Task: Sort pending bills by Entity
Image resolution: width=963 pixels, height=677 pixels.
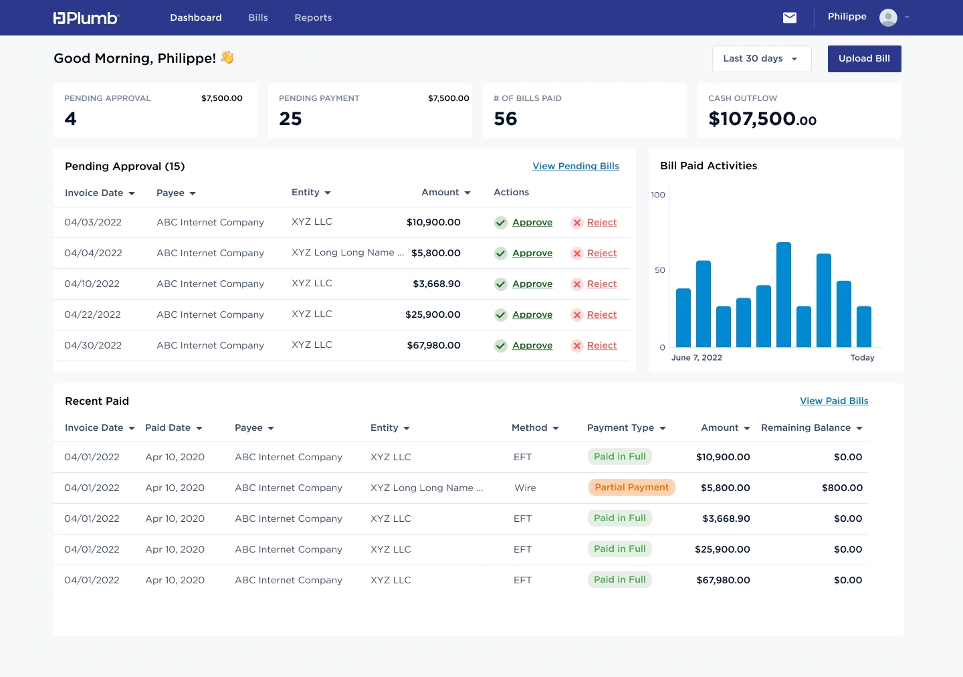Action: tap(311, 192)
